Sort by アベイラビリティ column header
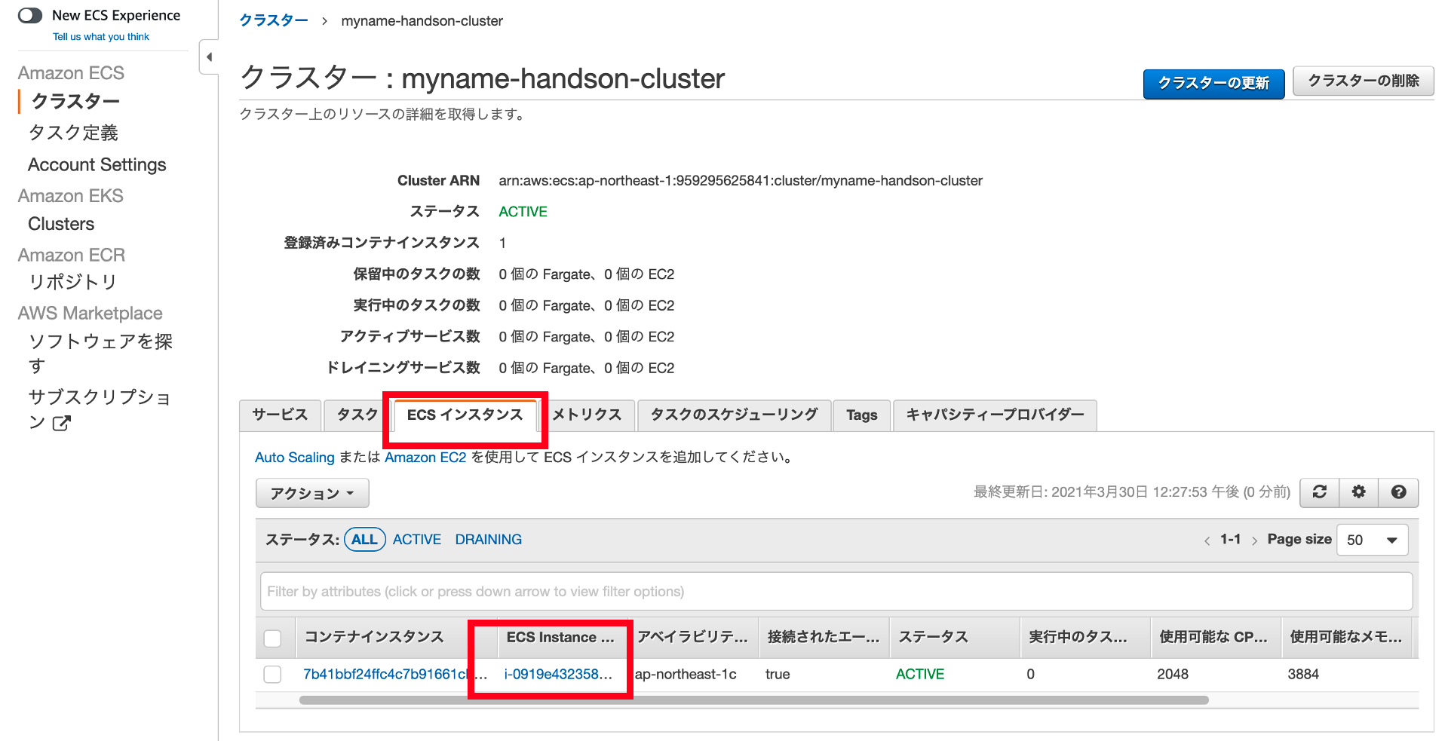 692,637
